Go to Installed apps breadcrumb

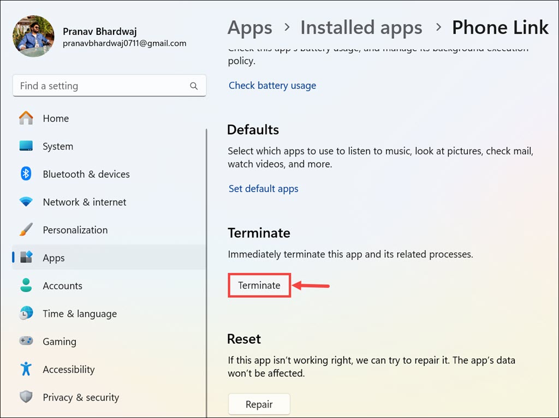coord(361,27)
